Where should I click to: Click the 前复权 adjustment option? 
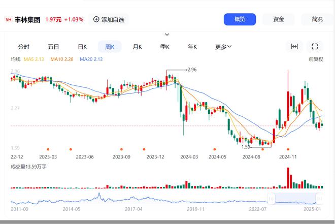[x=316, y=59]
